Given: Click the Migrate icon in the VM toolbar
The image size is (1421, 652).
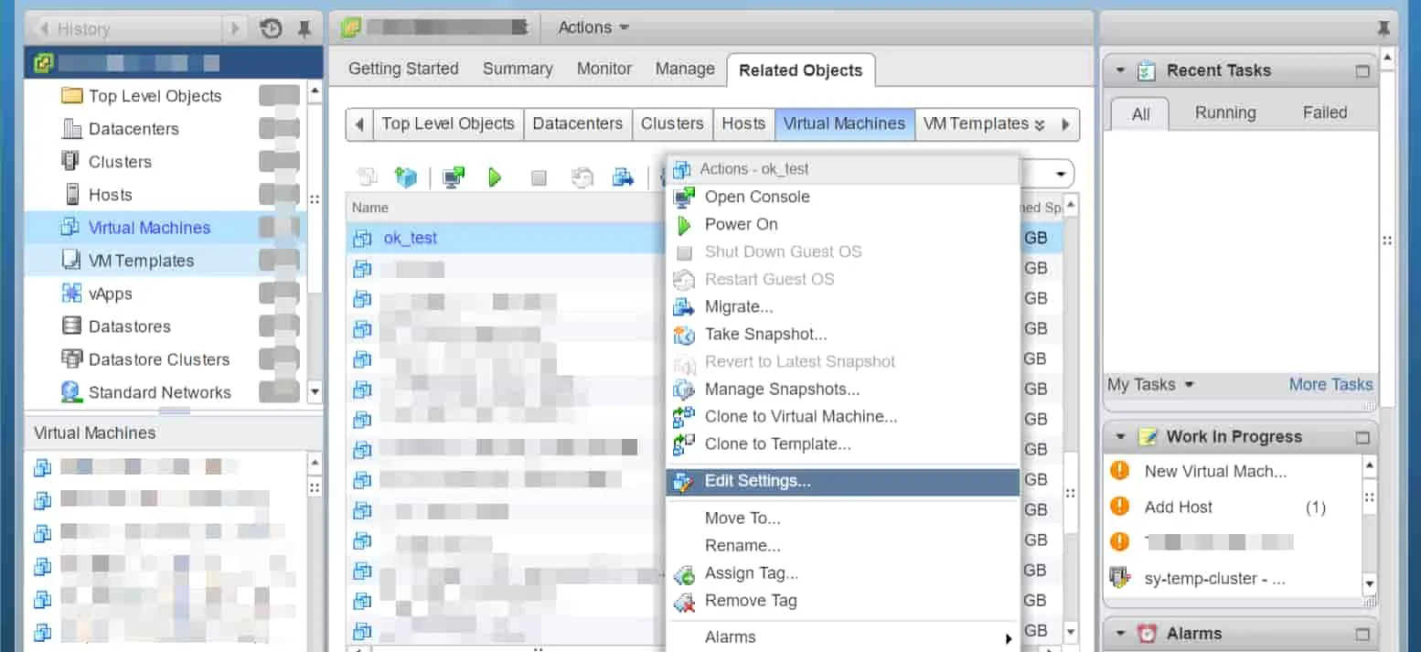Looking at the screenshot, I should (624, 177).
